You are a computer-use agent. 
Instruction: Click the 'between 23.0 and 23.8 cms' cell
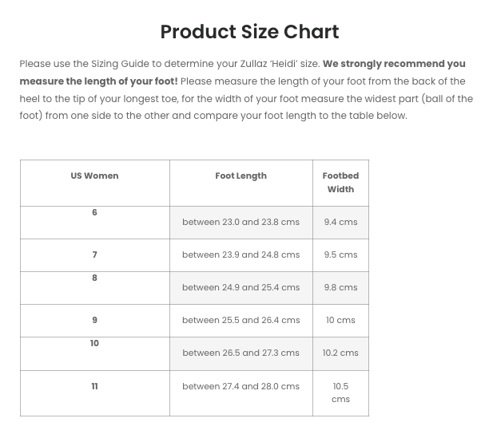(x=240, y=222)
